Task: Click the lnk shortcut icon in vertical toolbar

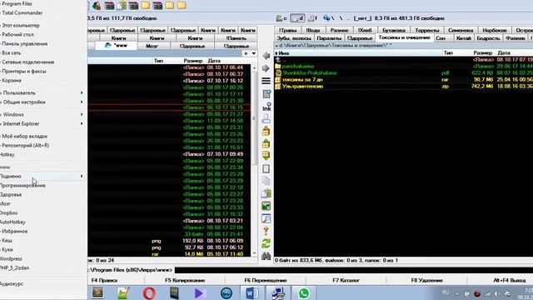Action: point(266,107)
